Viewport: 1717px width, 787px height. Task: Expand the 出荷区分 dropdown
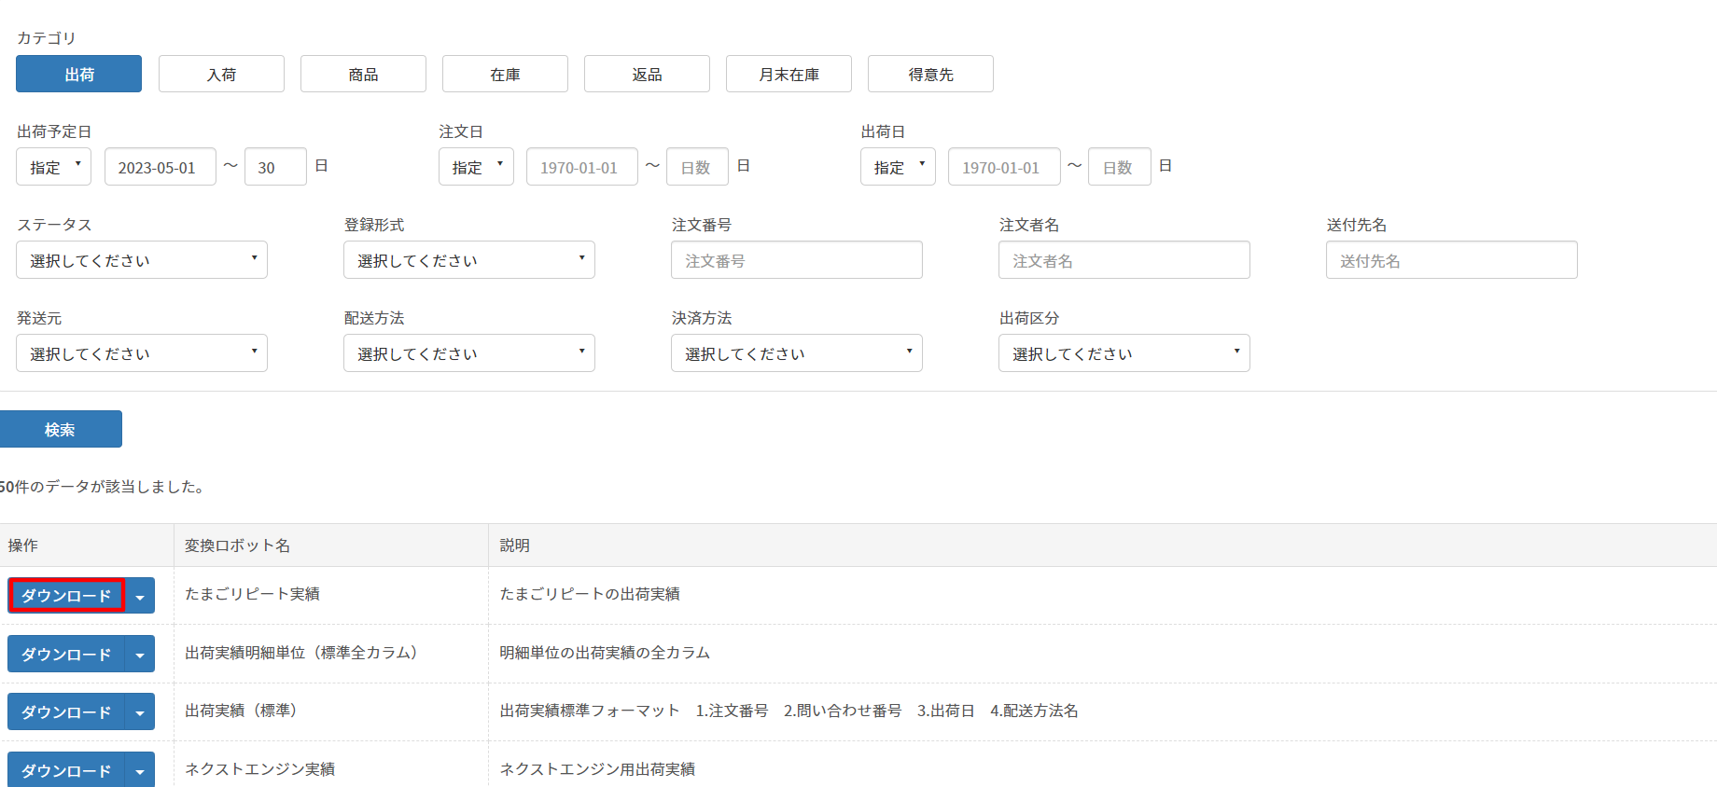point(1124,353)
